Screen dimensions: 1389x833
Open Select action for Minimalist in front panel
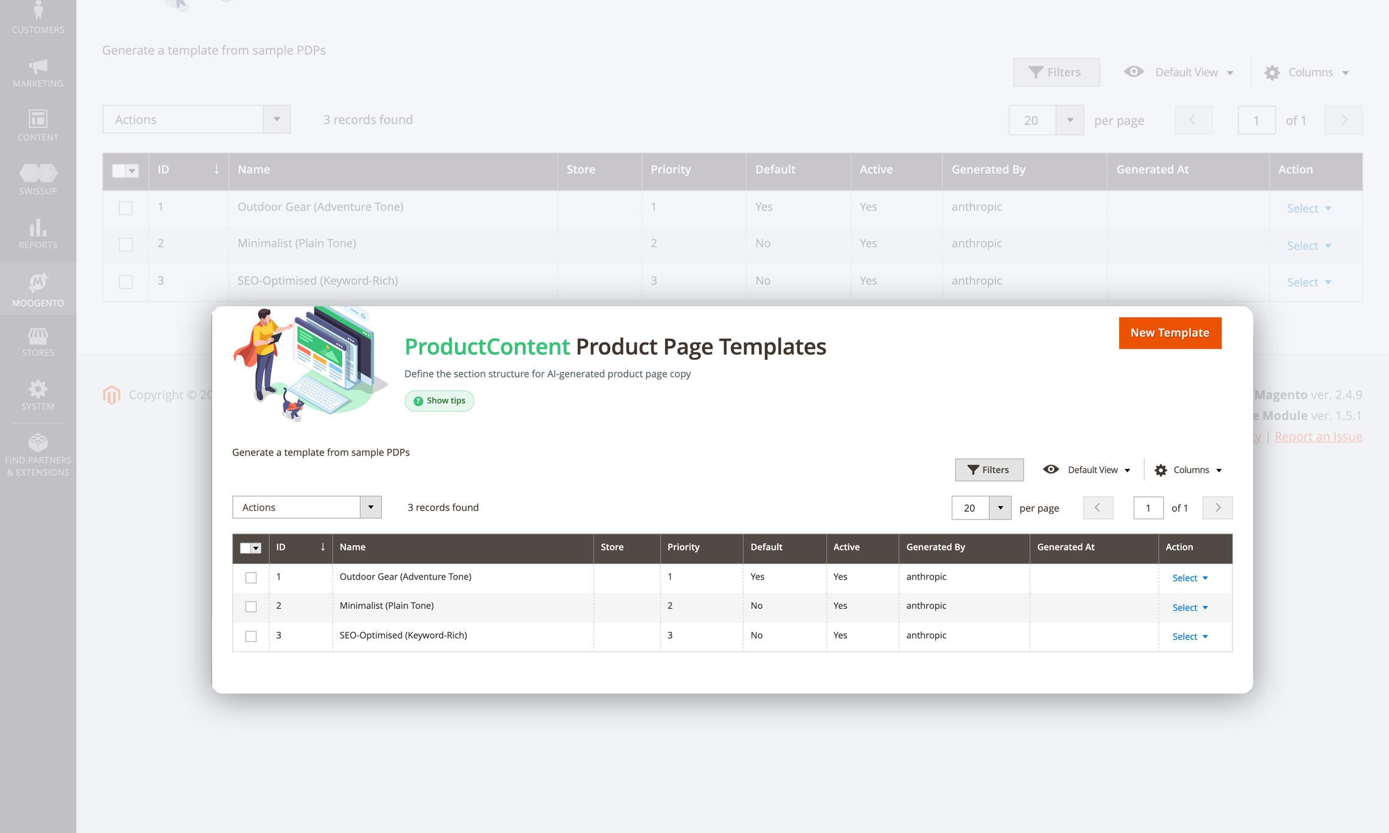(x=1190, y=608)
